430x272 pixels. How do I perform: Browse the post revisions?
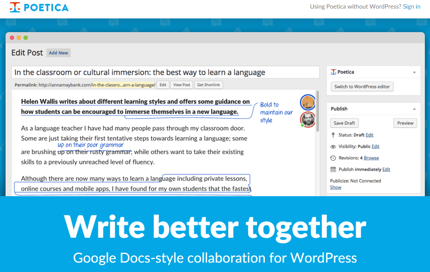[x=371, y=158]
